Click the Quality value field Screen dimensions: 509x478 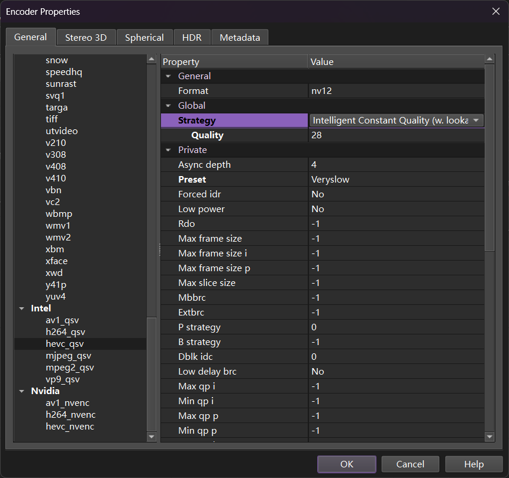pyautogui.click(x=395, y=135)
